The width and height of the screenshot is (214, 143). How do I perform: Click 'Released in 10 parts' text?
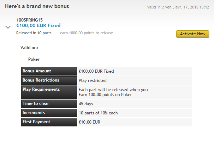click(x=34, y=33)
